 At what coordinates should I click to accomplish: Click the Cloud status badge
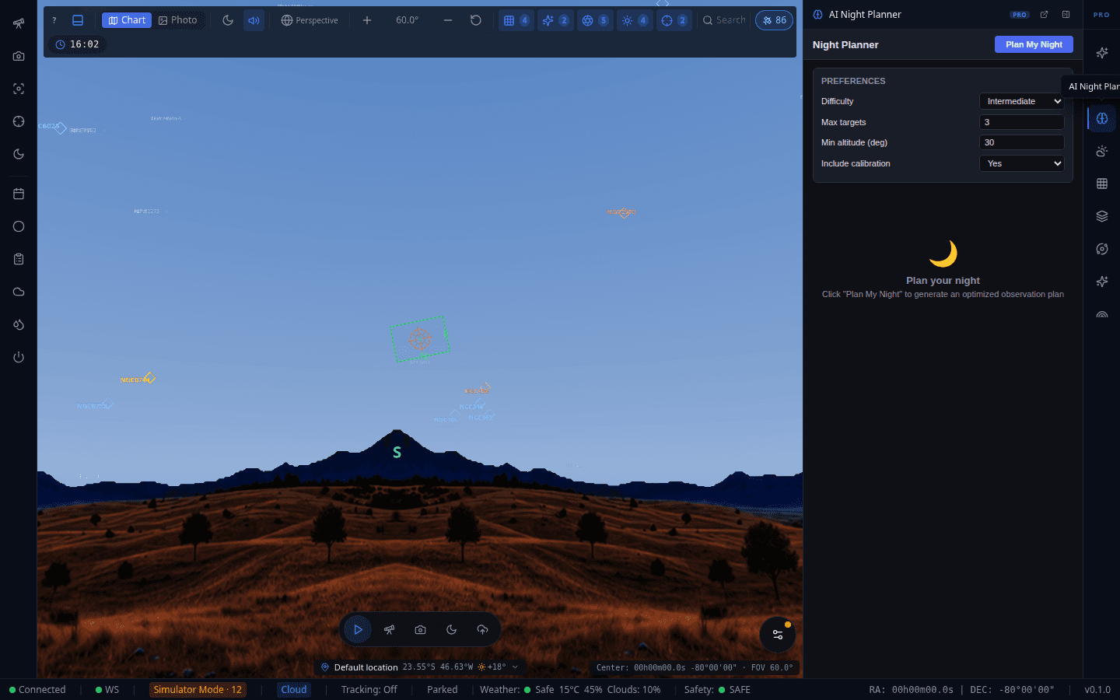294,690
